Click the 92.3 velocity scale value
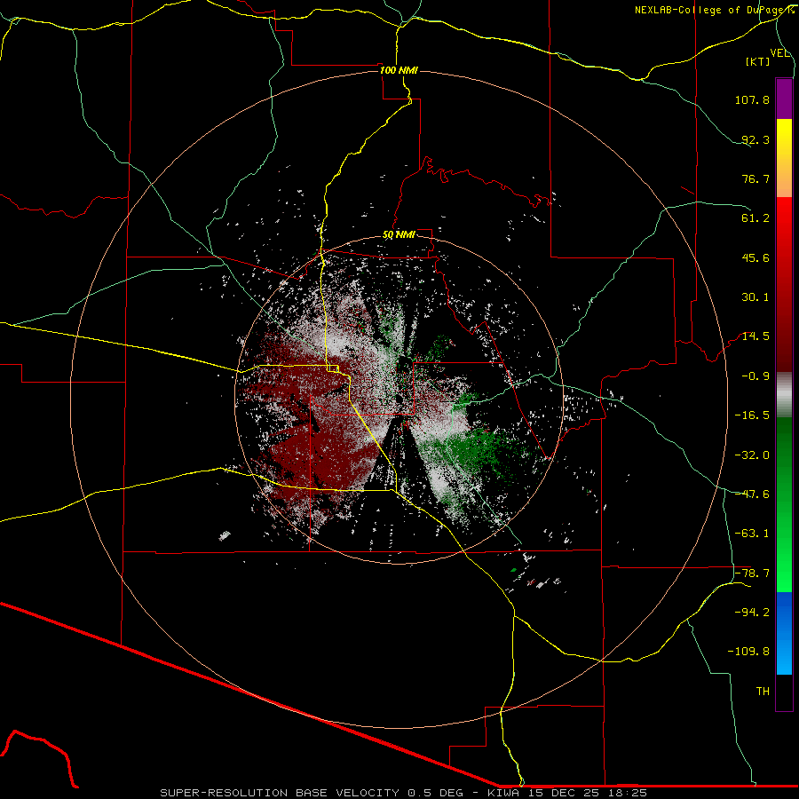 [x=755, y=139]
